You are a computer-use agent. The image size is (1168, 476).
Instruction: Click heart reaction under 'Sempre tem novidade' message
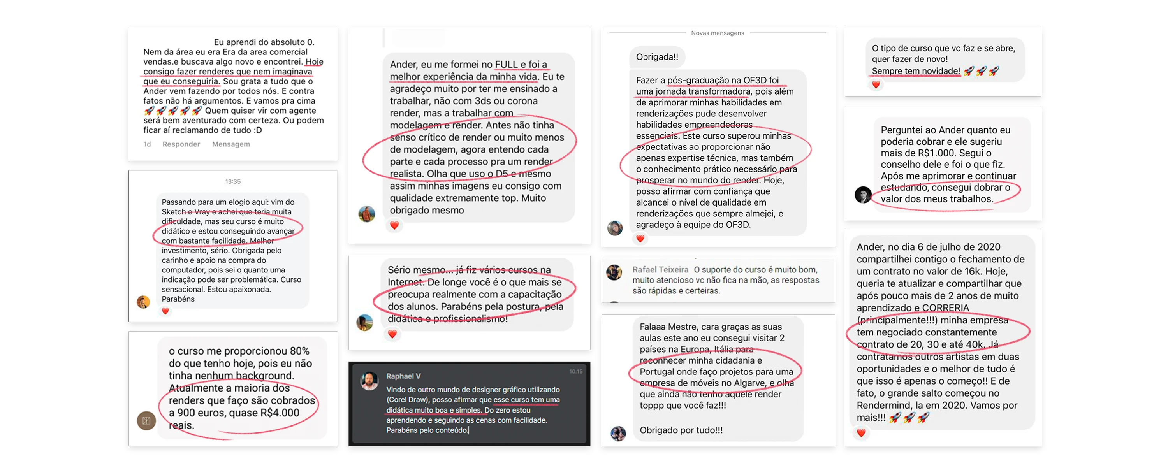pos(876,84)
